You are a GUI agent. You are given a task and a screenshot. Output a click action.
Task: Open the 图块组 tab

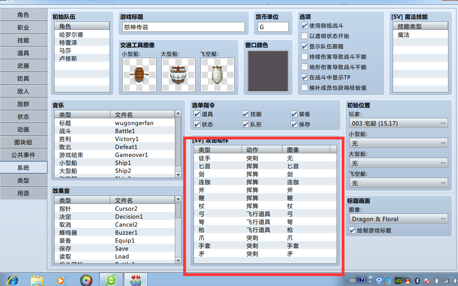point(23,142)
